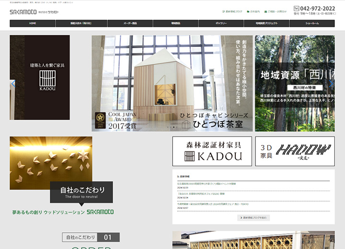Open the ご相談・お問合せ header link

276,11
